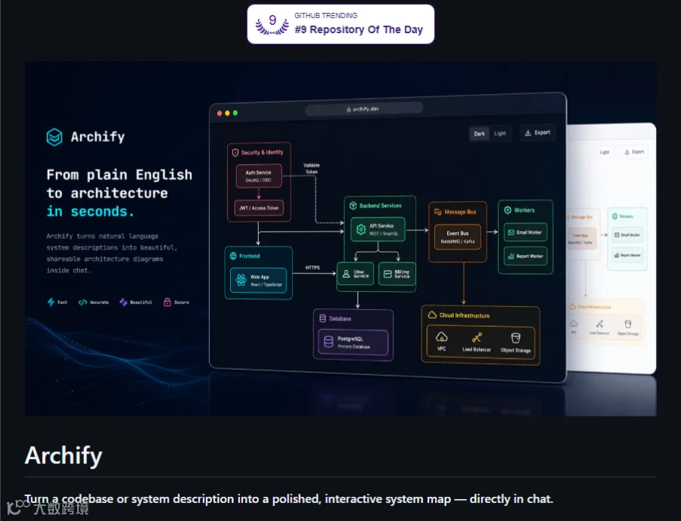681x521 pixels.
Task: Click Export in the light-theme window
Action: (634, 151)
